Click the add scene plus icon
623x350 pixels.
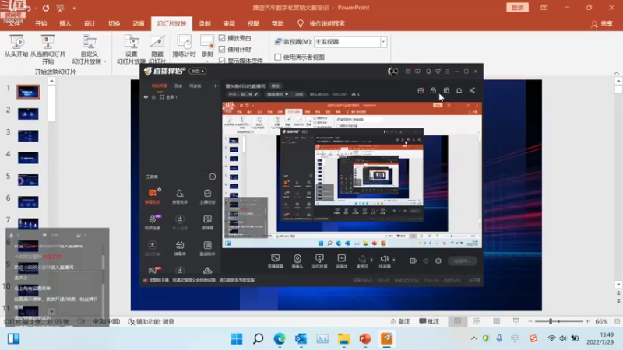(216, 86)
